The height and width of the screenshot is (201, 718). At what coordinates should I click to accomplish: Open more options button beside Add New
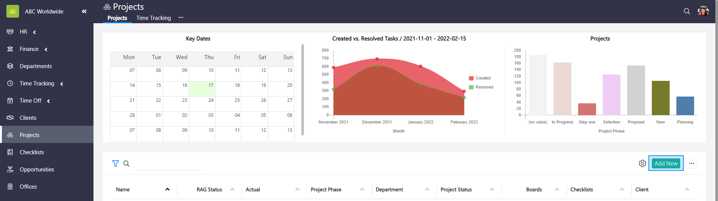click(691, 164)
